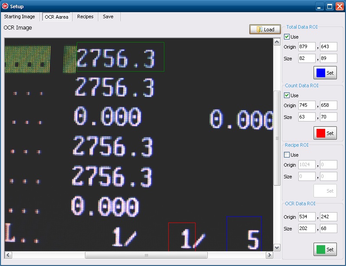Click the image vertical scrollbar down arrow

click(x=277, y=247)
